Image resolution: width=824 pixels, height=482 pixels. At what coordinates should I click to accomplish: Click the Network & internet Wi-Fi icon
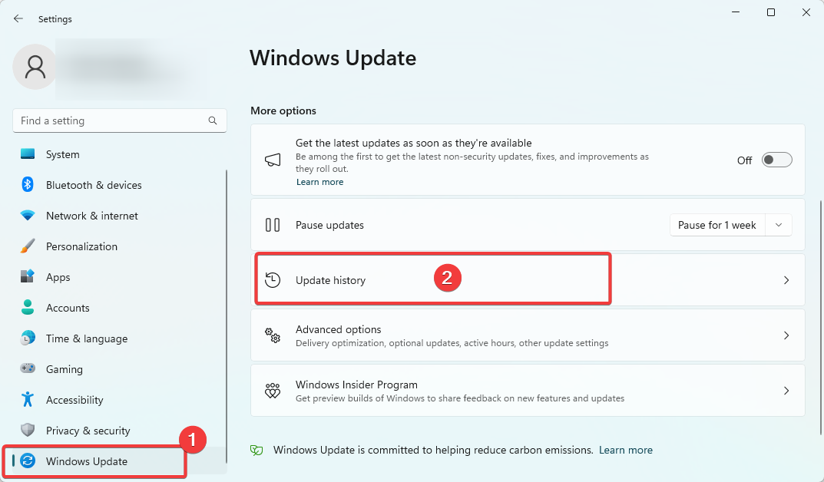(x=28, y=216)
